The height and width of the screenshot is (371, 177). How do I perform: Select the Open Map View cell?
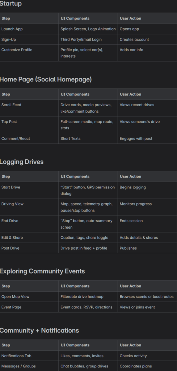pos(29,296)
